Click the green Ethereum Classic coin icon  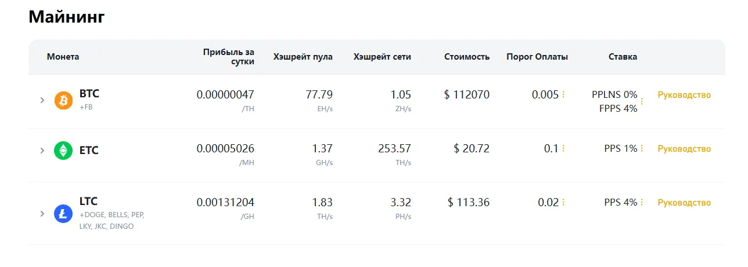pos(63,151)
